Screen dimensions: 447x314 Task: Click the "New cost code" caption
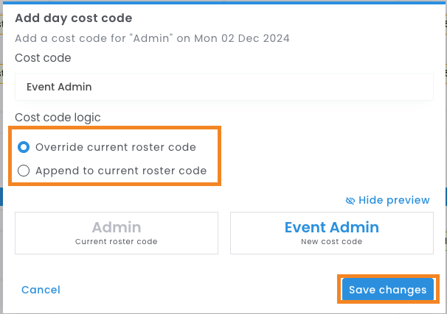tap(331, 241)
